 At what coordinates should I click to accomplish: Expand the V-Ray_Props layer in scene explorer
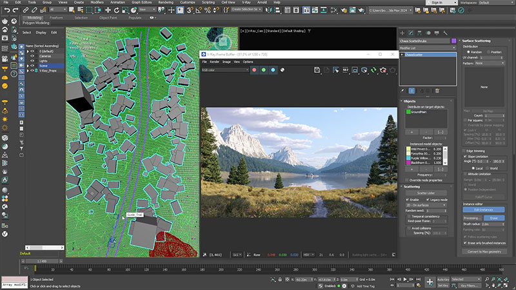26,70
